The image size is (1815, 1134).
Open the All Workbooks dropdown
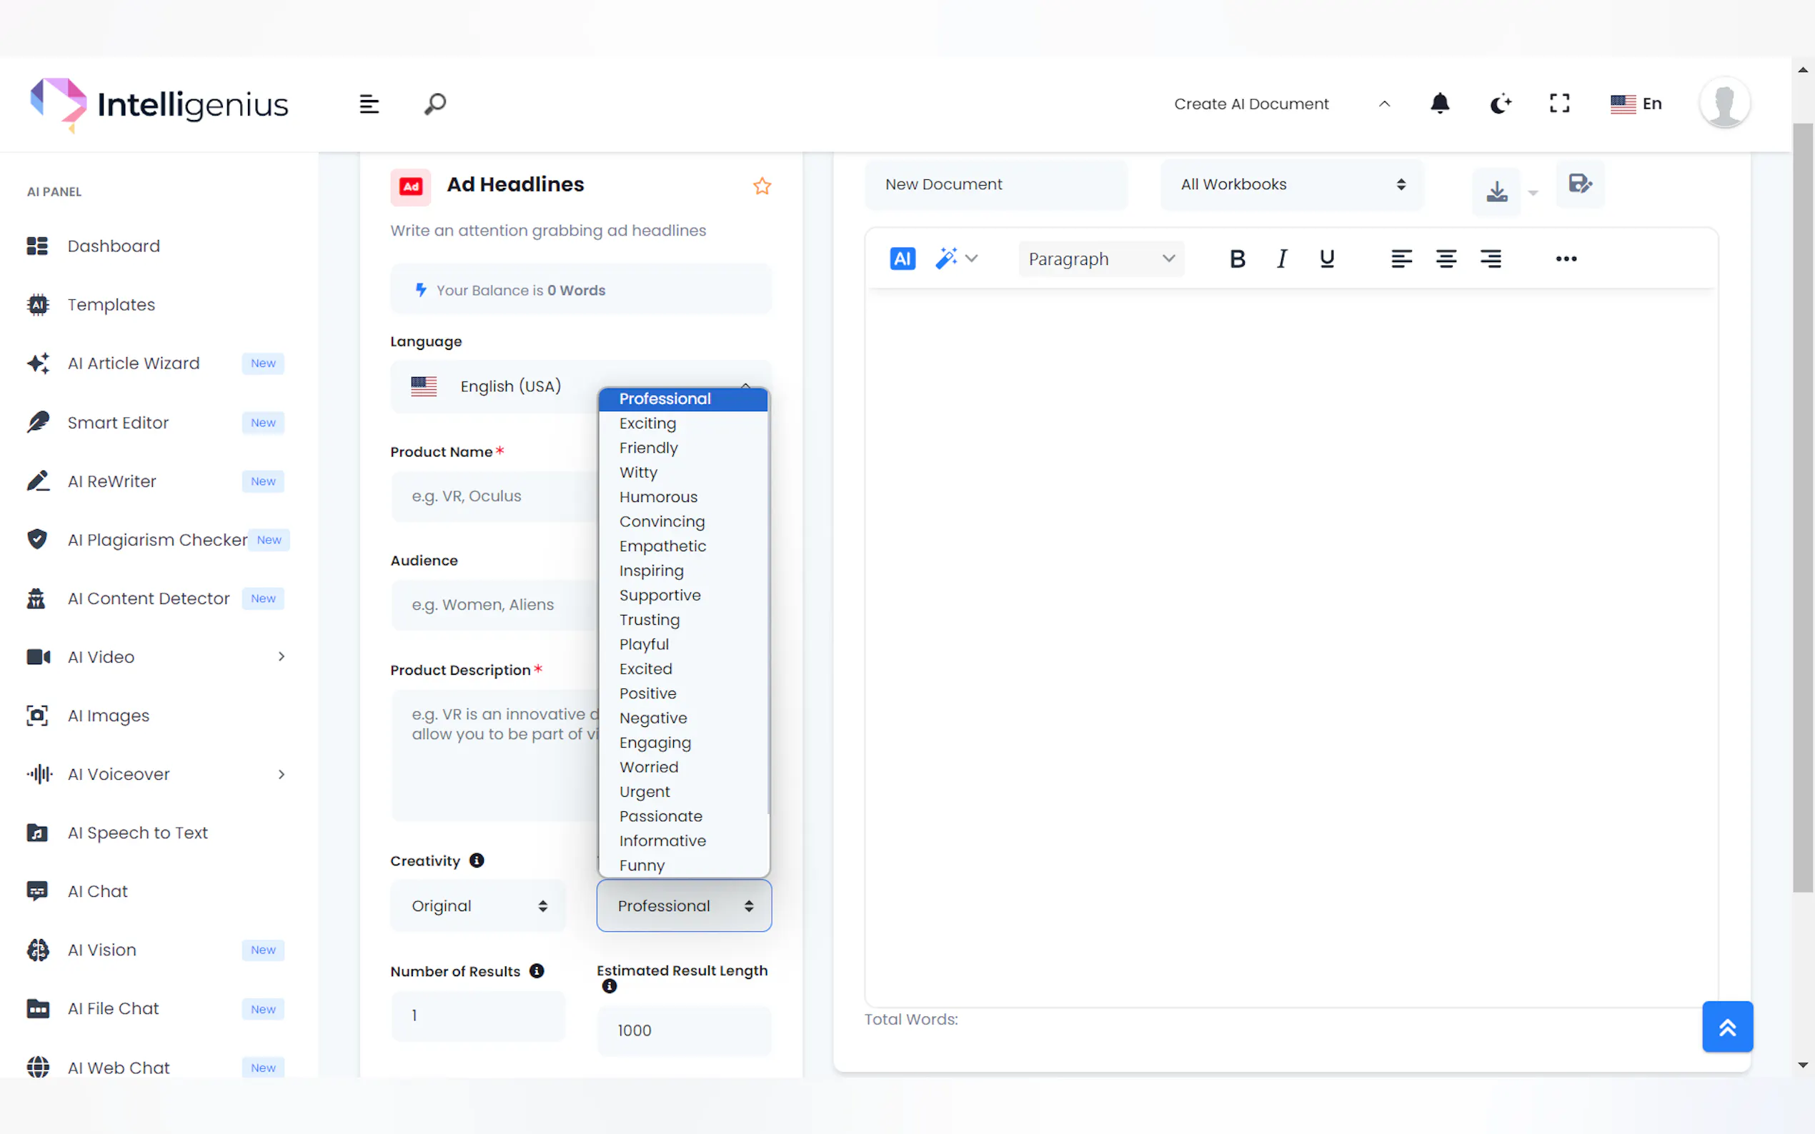click(1291, 184)
